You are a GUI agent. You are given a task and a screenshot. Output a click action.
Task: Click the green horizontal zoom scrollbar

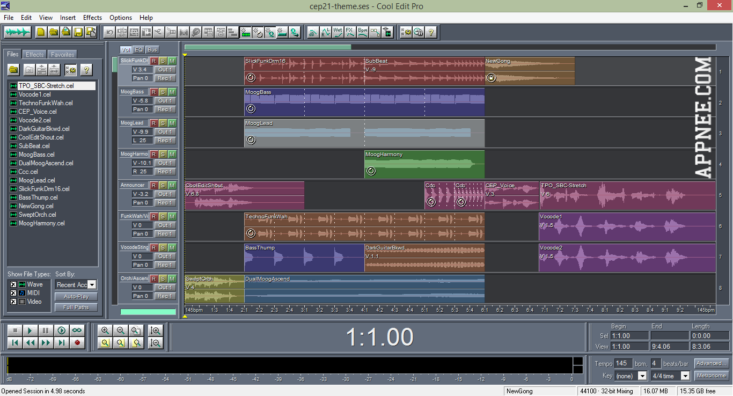[268, 47]
